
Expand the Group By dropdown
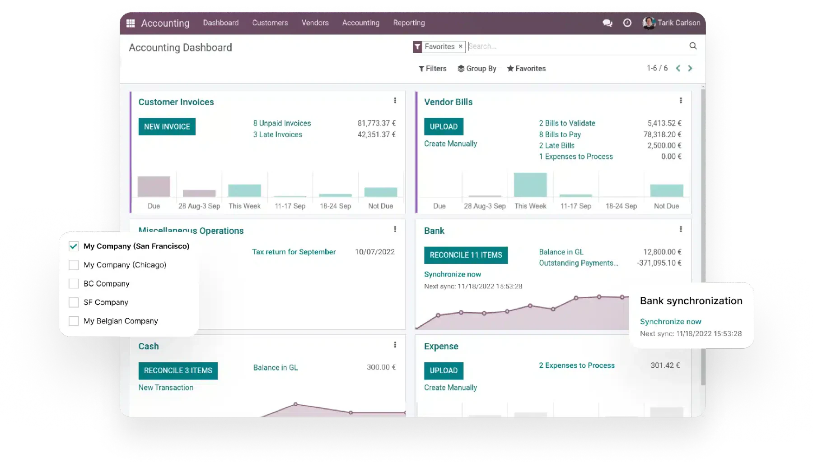point(477,69)
